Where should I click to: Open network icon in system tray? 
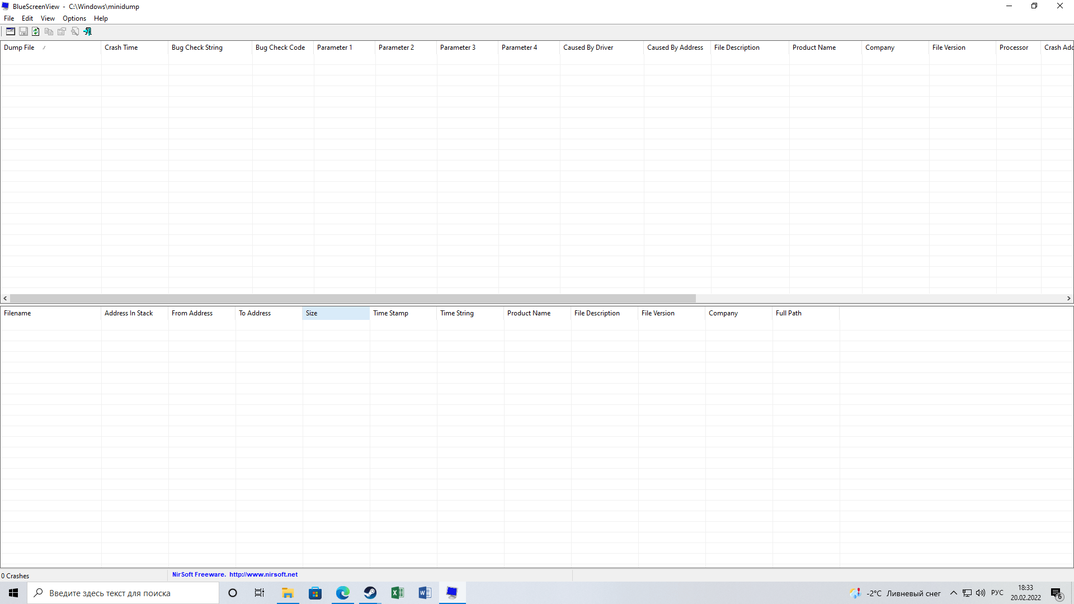967,593
